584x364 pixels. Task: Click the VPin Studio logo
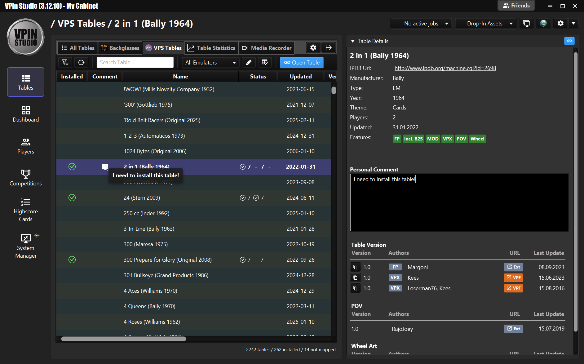(x=26, y=37)
